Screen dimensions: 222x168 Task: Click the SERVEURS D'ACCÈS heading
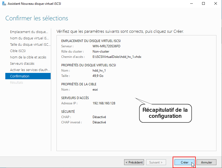(75, 98)
